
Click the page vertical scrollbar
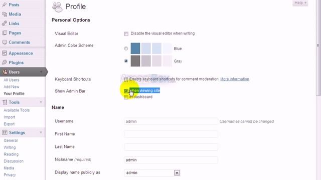[x=318, y=48]
